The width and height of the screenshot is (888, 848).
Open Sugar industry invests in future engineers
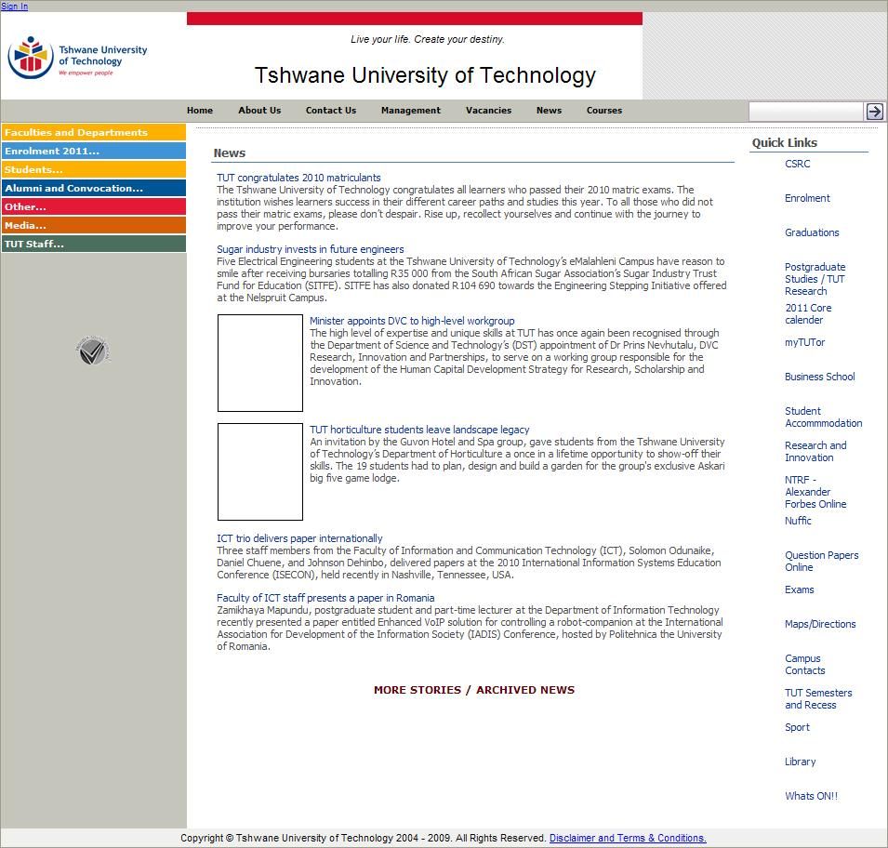click(311, 249)
